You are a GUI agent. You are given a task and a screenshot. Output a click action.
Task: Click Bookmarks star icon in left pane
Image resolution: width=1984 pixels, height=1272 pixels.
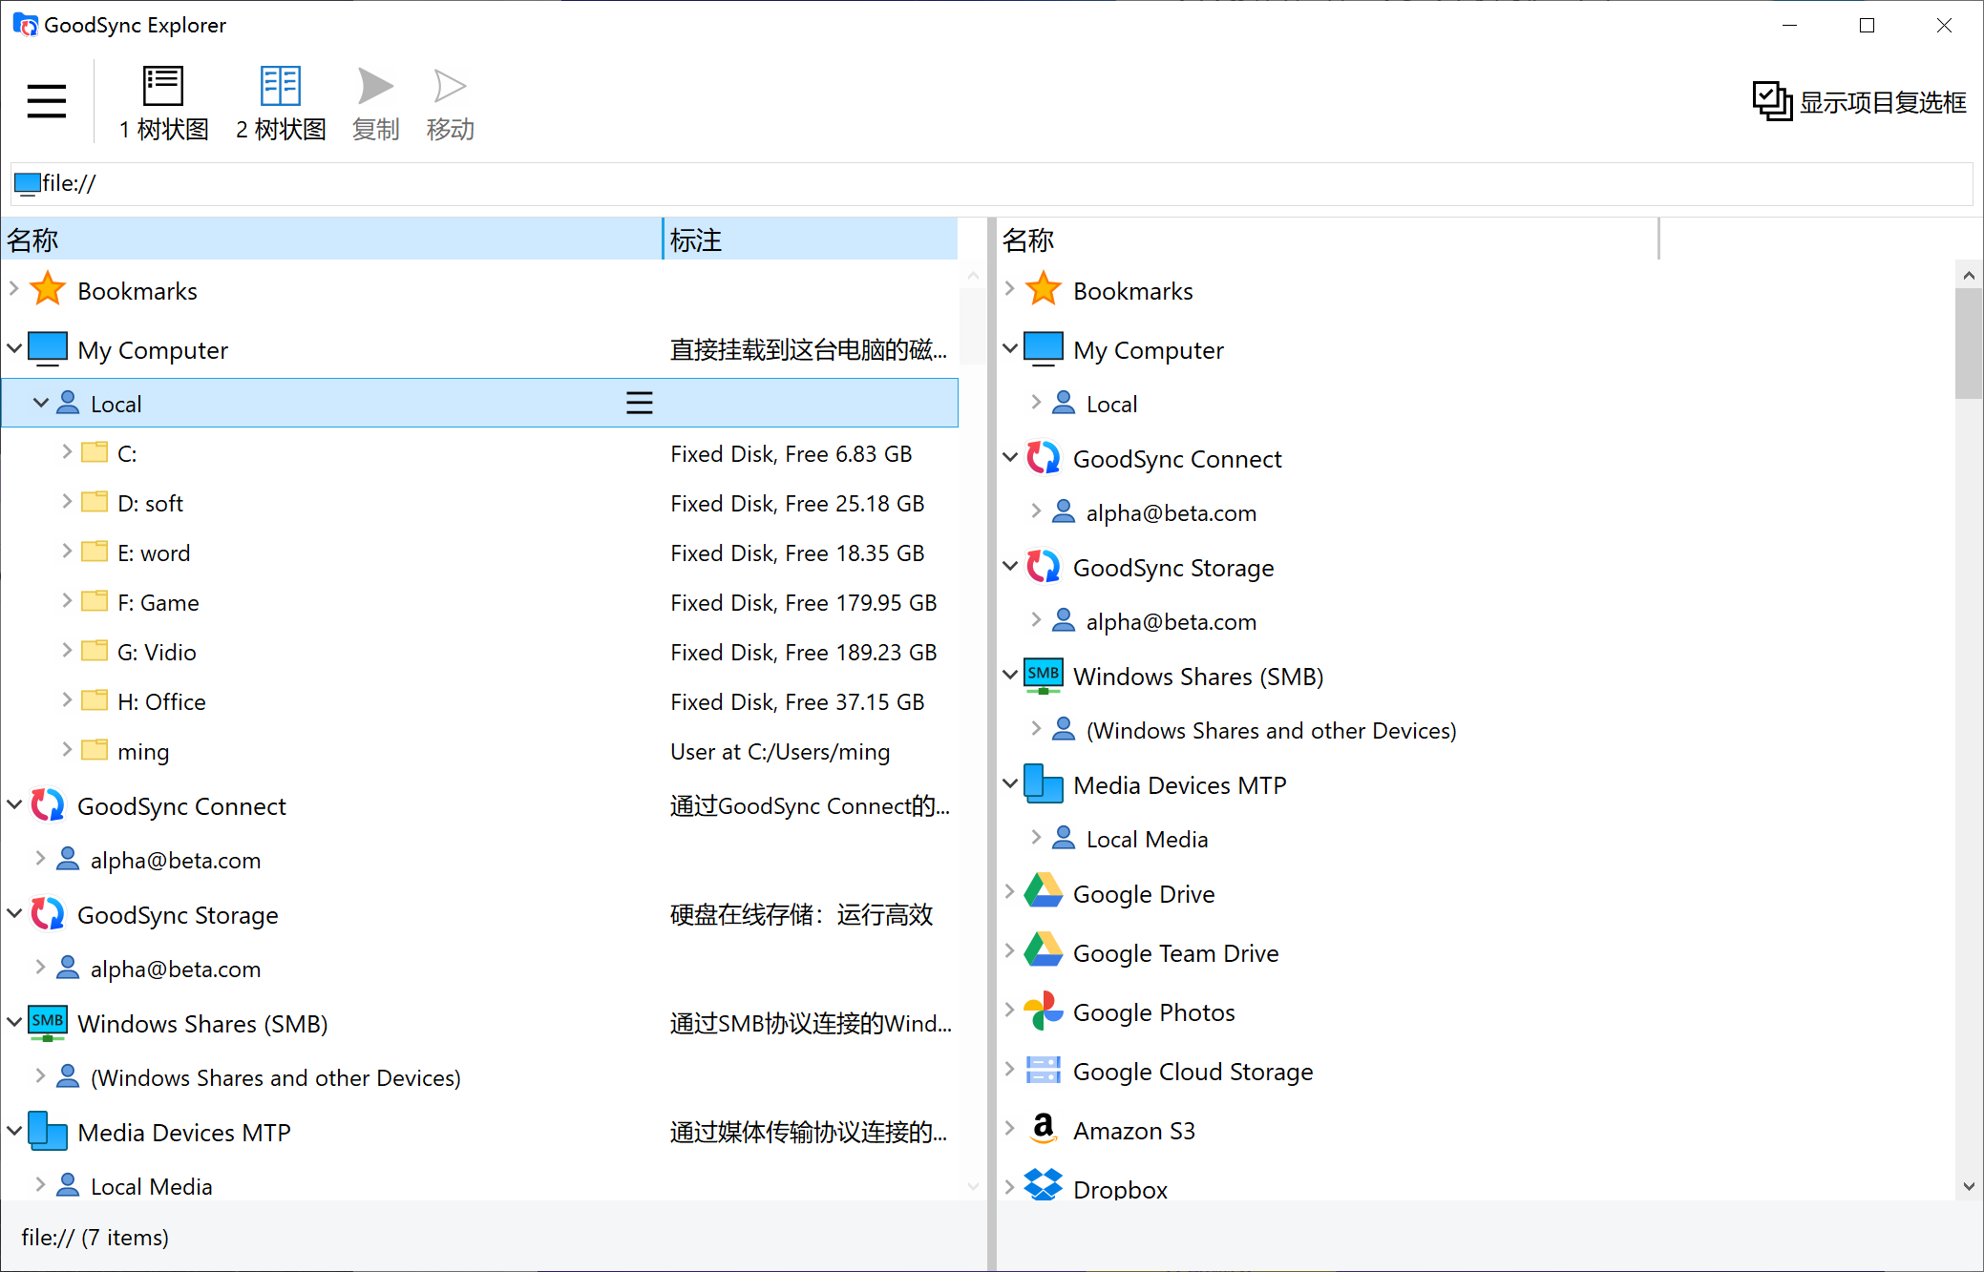pos(48,289)
